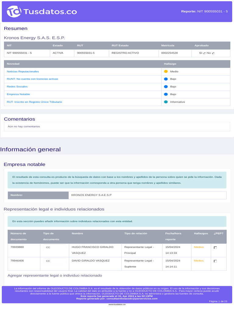Open RUNT: No cuenta con licencias activas
The height and width of the screenshot is (312, 234).
pos(32,79)
